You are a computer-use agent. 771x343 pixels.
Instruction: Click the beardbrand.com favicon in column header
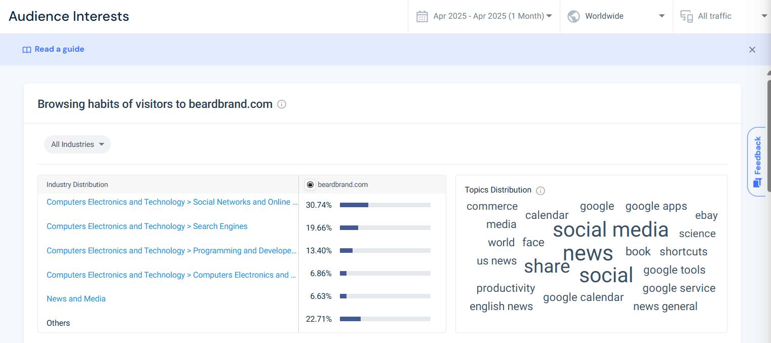[x=310, y=184]
